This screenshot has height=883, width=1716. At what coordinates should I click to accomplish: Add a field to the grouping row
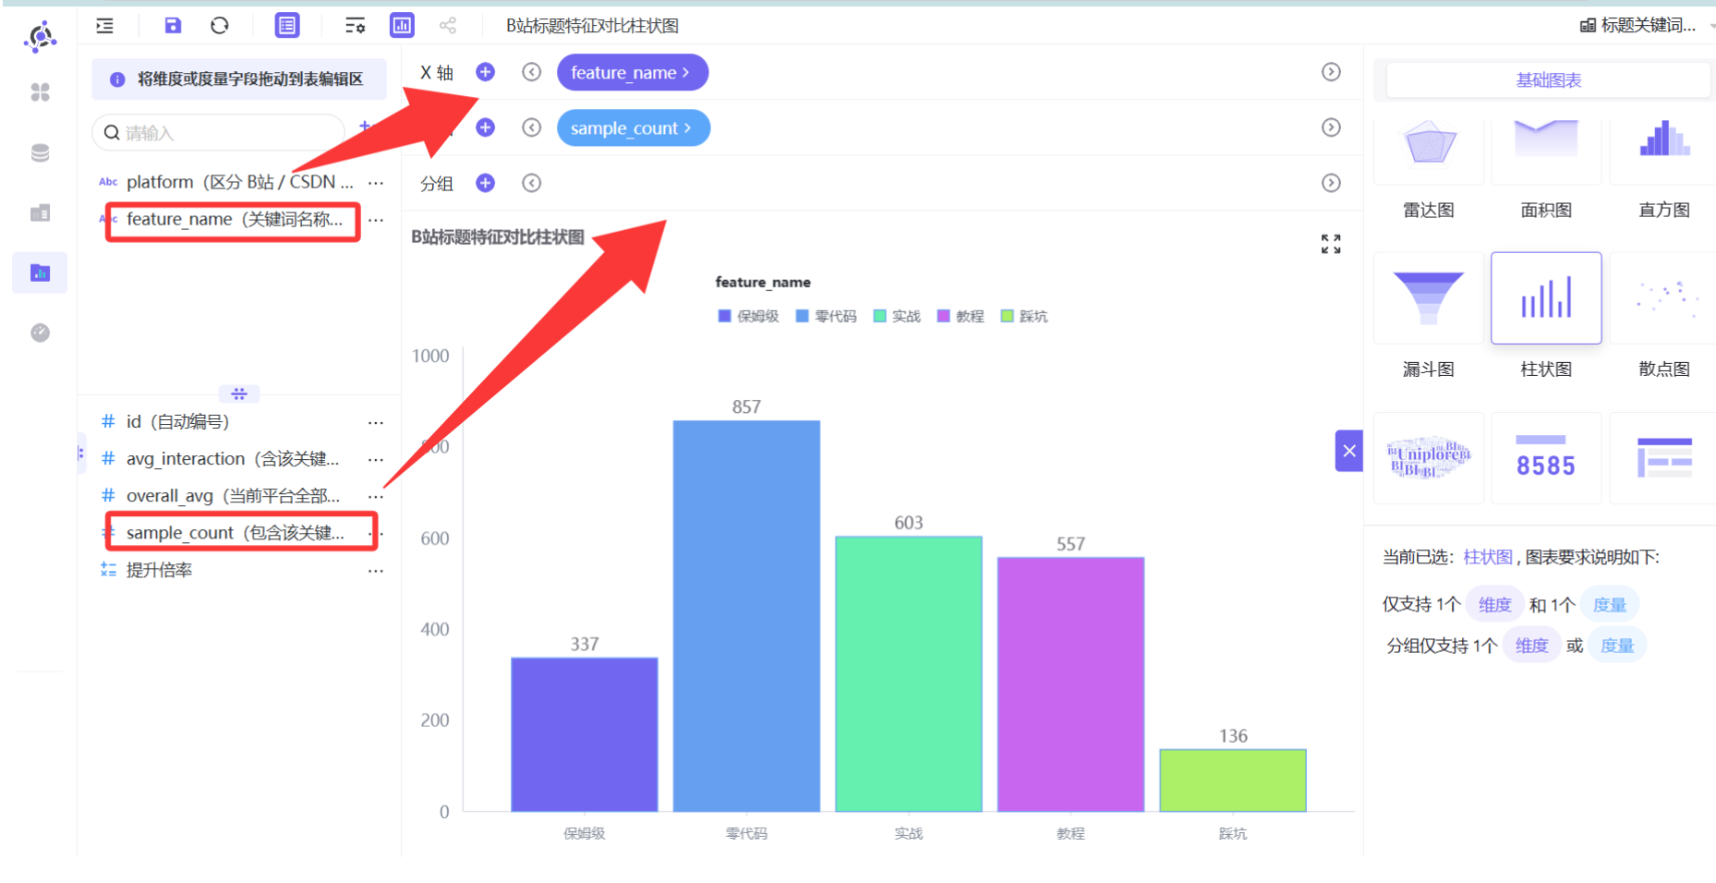pos(485,183)
